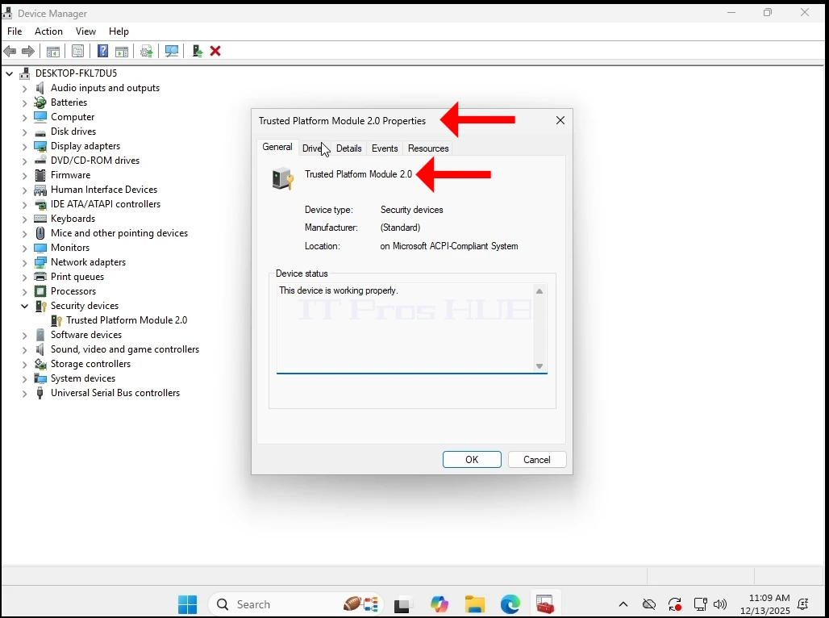Click the Keyboards category icon

(40, 219)
